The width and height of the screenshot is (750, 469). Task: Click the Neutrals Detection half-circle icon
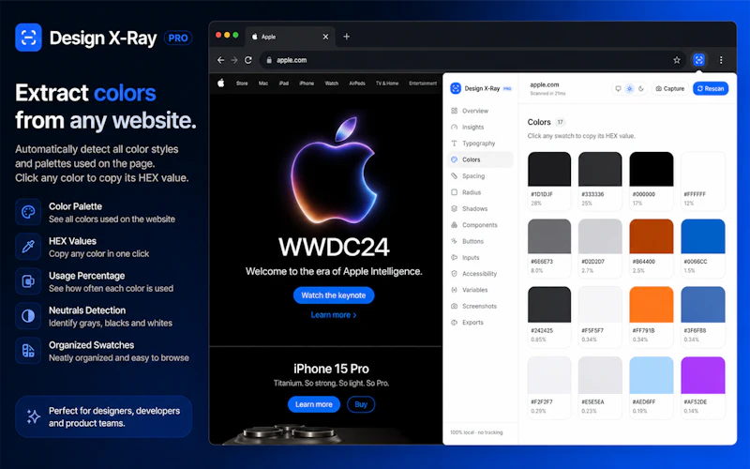(x=28, y=316)
